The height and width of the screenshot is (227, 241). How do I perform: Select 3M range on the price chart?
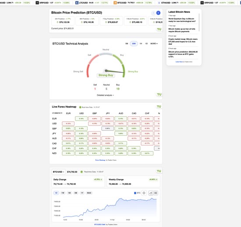[76, 193]
